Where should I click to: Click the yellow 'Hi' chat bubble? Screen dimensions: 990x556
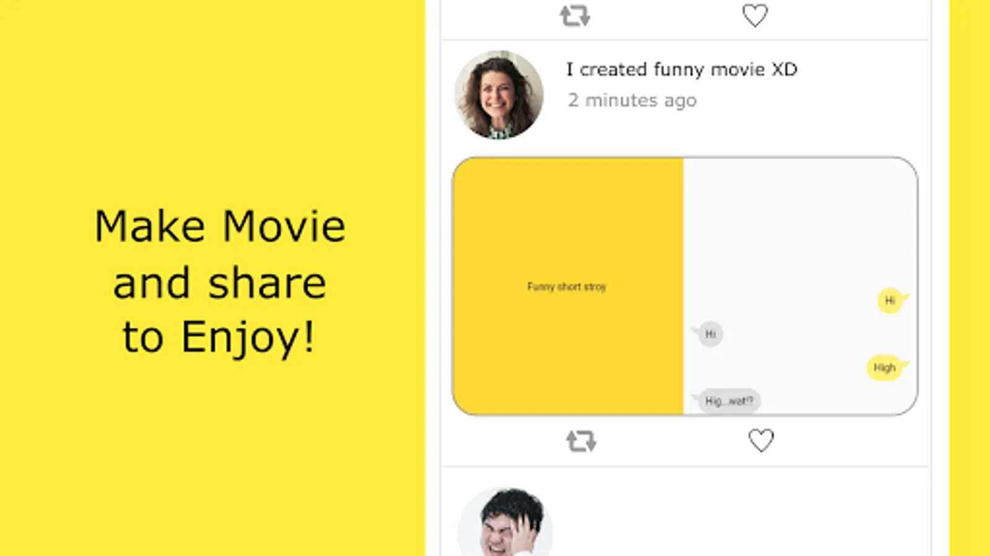892,301
